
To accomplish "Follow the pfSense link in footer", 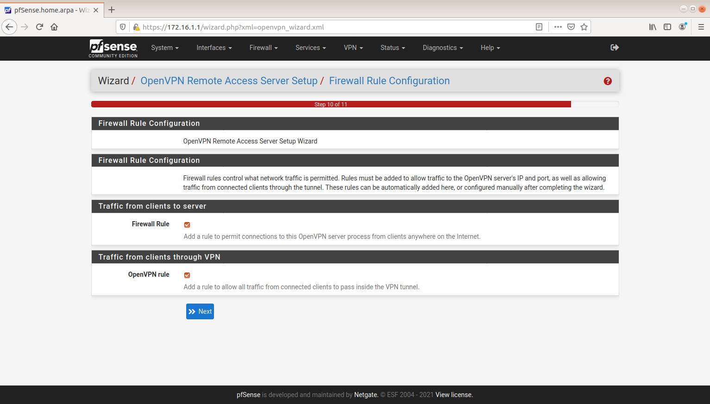I will coord(249,395).
